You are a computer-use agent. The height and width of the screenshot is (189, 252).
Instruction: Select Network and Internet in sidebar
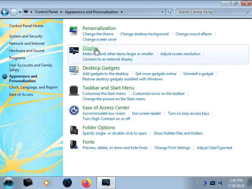pos(27,43)
